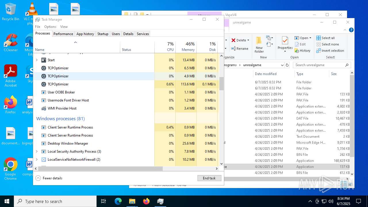Click the Start process icon

pos(44,60)
